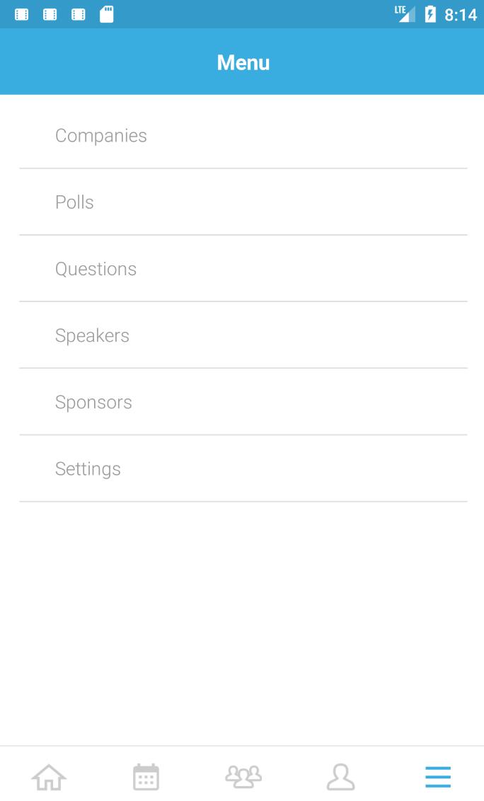Select Polls from the menu list
This screenshot has height=801, width=484.
click(x=74, y=202)
